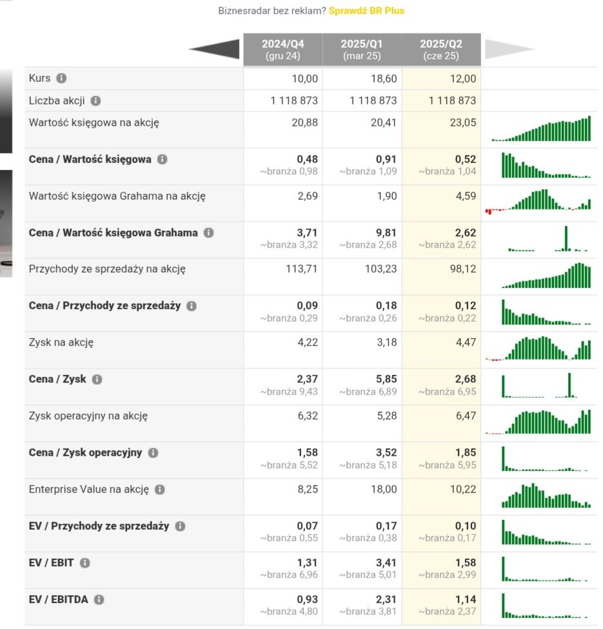The width and height of the screenshot is (603, 629).
Task: Click the Wartość księgowa na akcję mini chart
Action: click(540, 129)
